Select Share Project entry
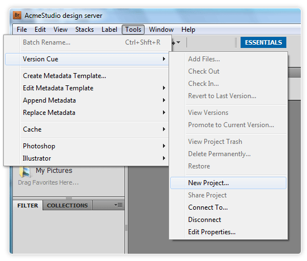This screenshot has height=261, width=307. [228, 195]
